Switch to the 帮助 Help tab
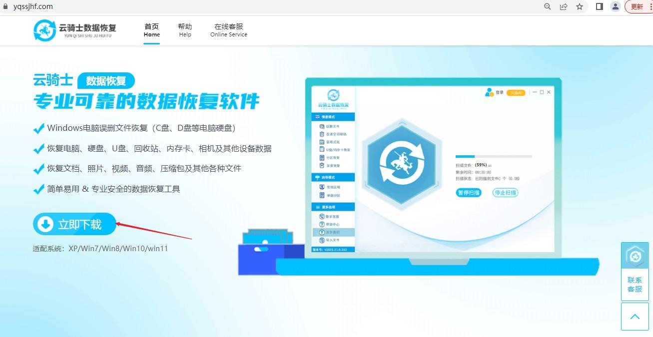Viewport: 653px width, 337px height. [185, 30]
